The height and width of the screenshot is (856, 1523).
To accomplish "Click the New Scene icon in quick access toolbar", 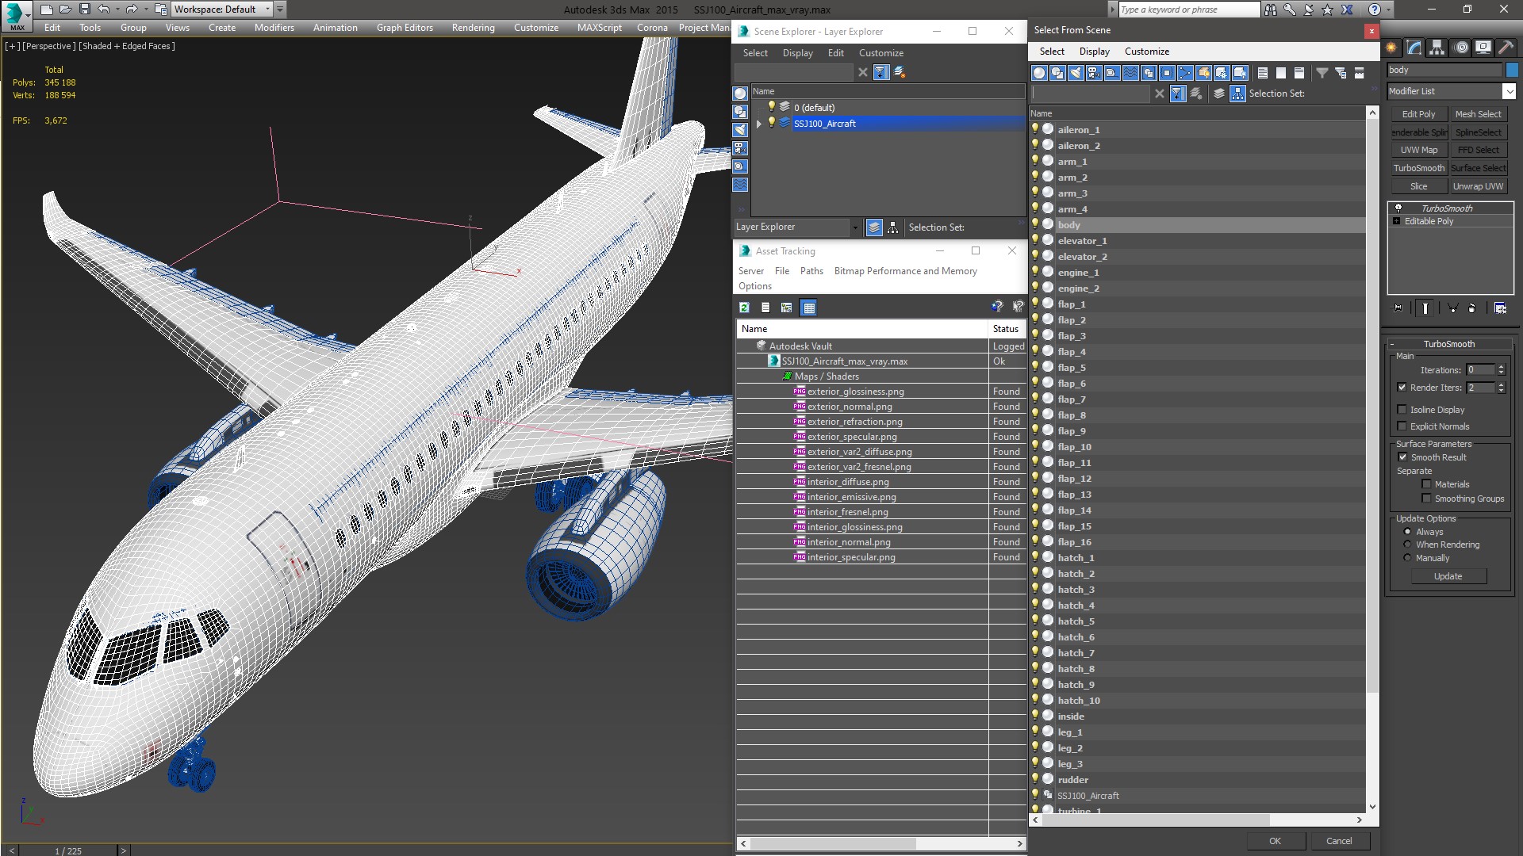I will [x=47, y=10].
